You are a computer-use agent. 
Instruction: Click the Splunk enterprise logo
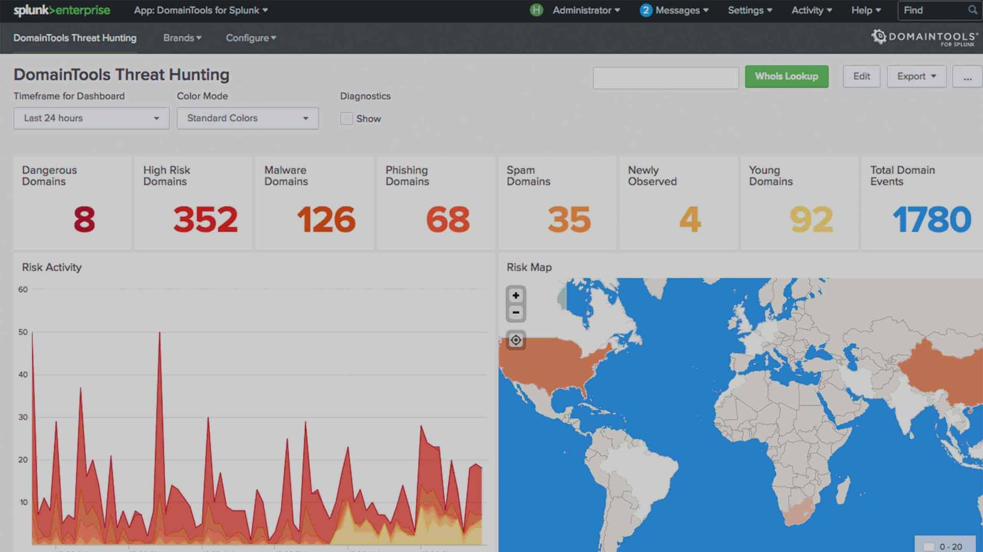pyautogui.click(x=62, y=10)
